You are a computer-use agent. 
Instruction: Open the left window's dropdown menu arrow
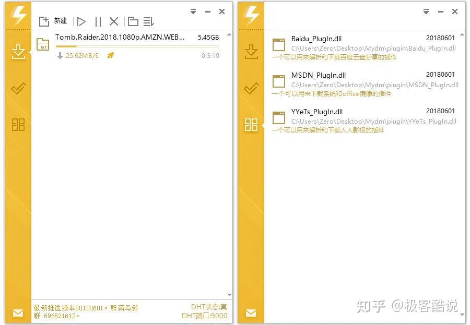point(193,11)
